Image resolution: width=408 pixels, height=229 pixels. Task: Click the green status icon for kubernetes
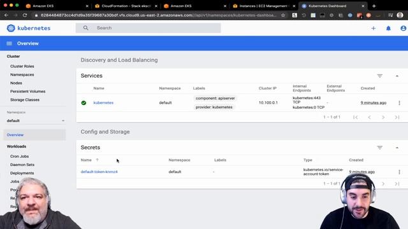pos(84,103)
